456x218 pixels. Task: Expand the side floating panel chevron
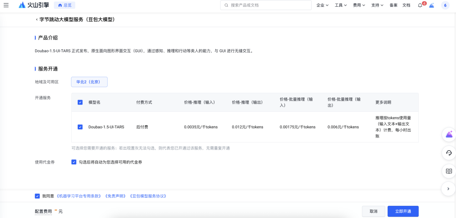[x=448, y=189]
